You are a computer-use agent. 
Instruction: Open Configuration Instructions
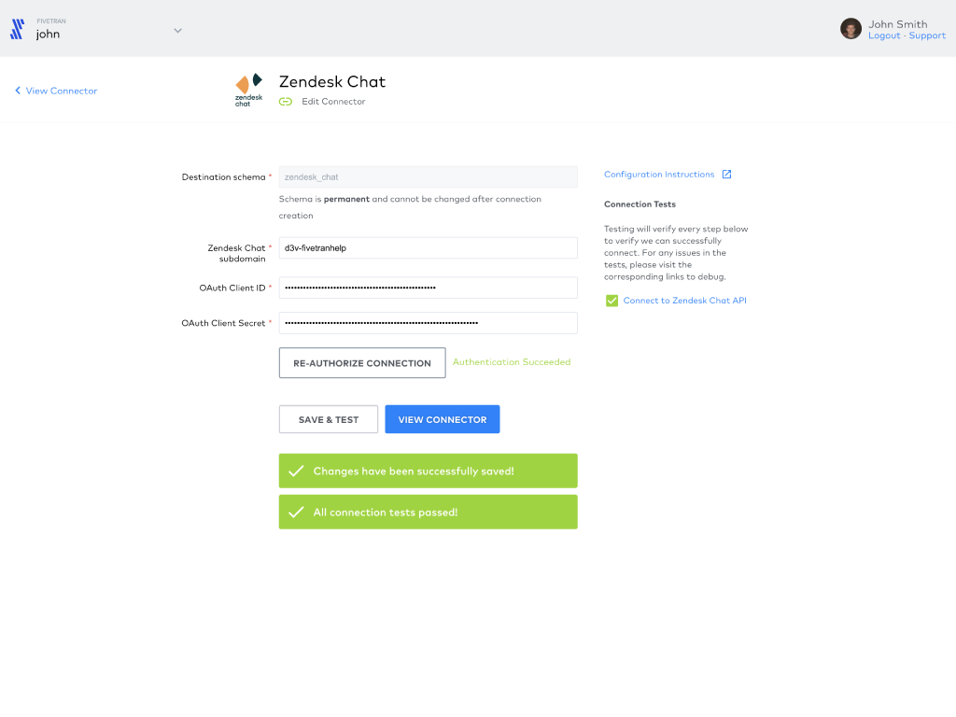[660, 174]
